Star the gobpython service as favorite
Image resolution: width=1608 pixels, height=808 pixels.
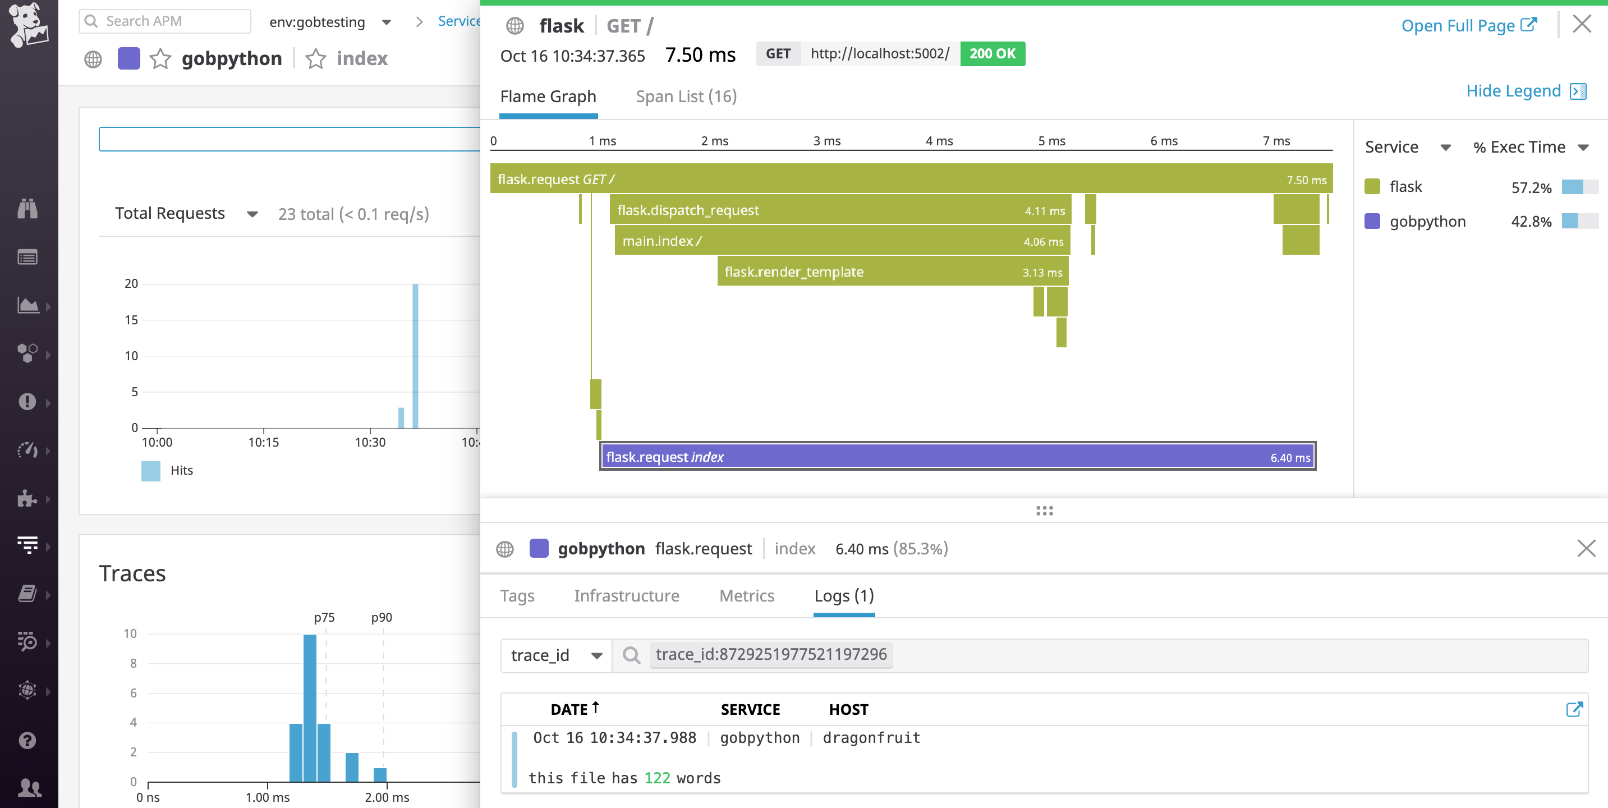tap(160, 59)
